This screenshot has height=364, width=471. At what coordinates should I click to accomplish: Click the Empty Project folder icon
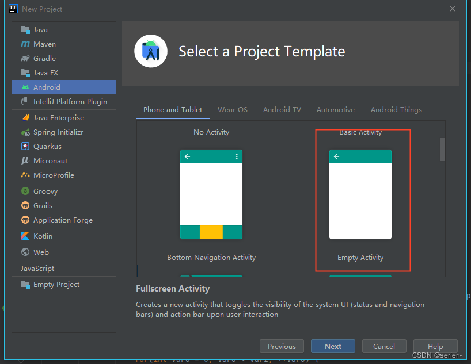(x=25, y=285)
